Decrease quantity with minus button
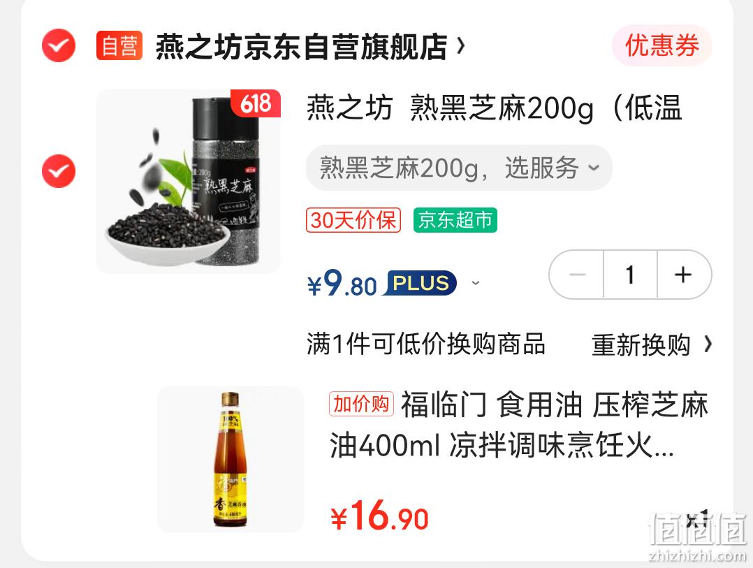The height and width of the screenshot is (568, 753). (577, 275)
